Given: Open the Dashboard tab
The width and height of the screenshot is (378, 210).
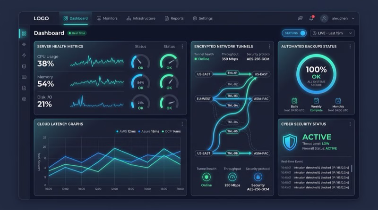Looking at the screenshot, I should click(x=76, y=18).
